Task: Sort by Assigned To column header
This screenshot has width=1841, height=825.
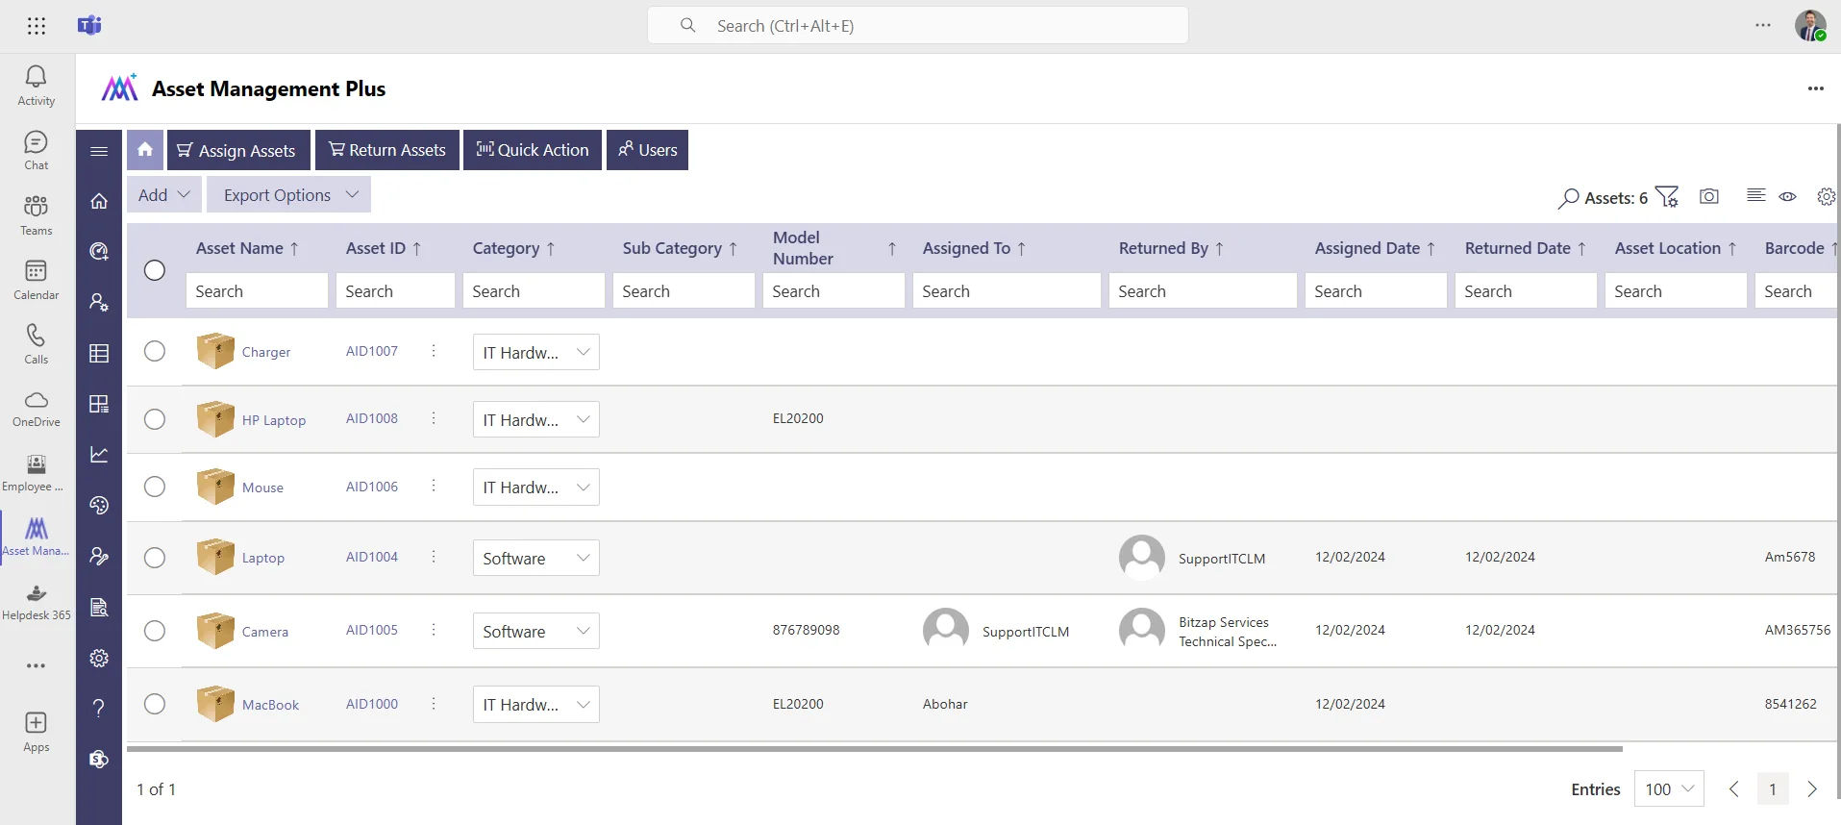Action: [975, 248]
